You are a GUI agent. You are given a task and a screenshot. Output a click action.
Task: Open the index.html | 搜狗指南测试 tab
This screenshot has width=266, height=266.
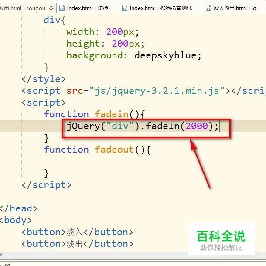(x=161, y=8)
